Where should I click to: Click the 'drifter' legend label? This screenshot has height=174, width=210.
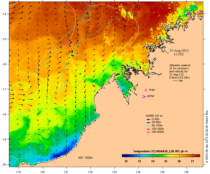151,96
